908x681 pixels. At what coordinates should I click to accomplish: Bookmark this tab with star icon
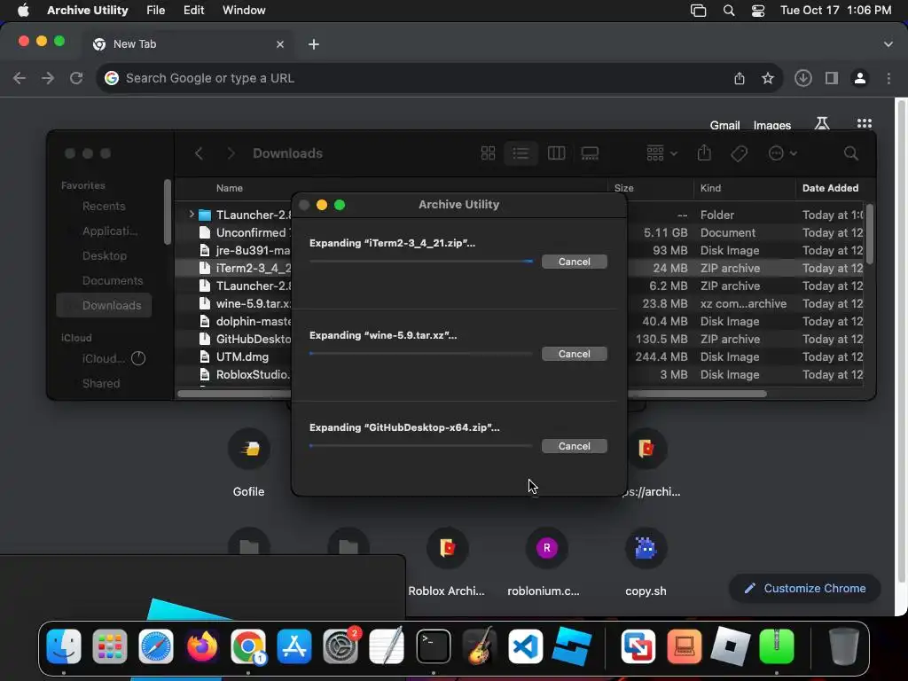(x=767, y=78)
